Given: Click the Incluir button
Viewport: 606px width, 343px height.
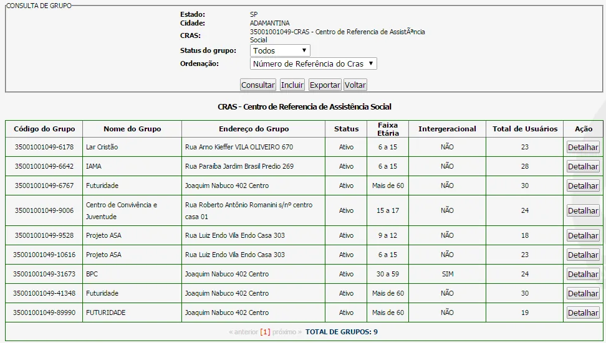Looking at the screenshot, I should click(x=292, y=85).
